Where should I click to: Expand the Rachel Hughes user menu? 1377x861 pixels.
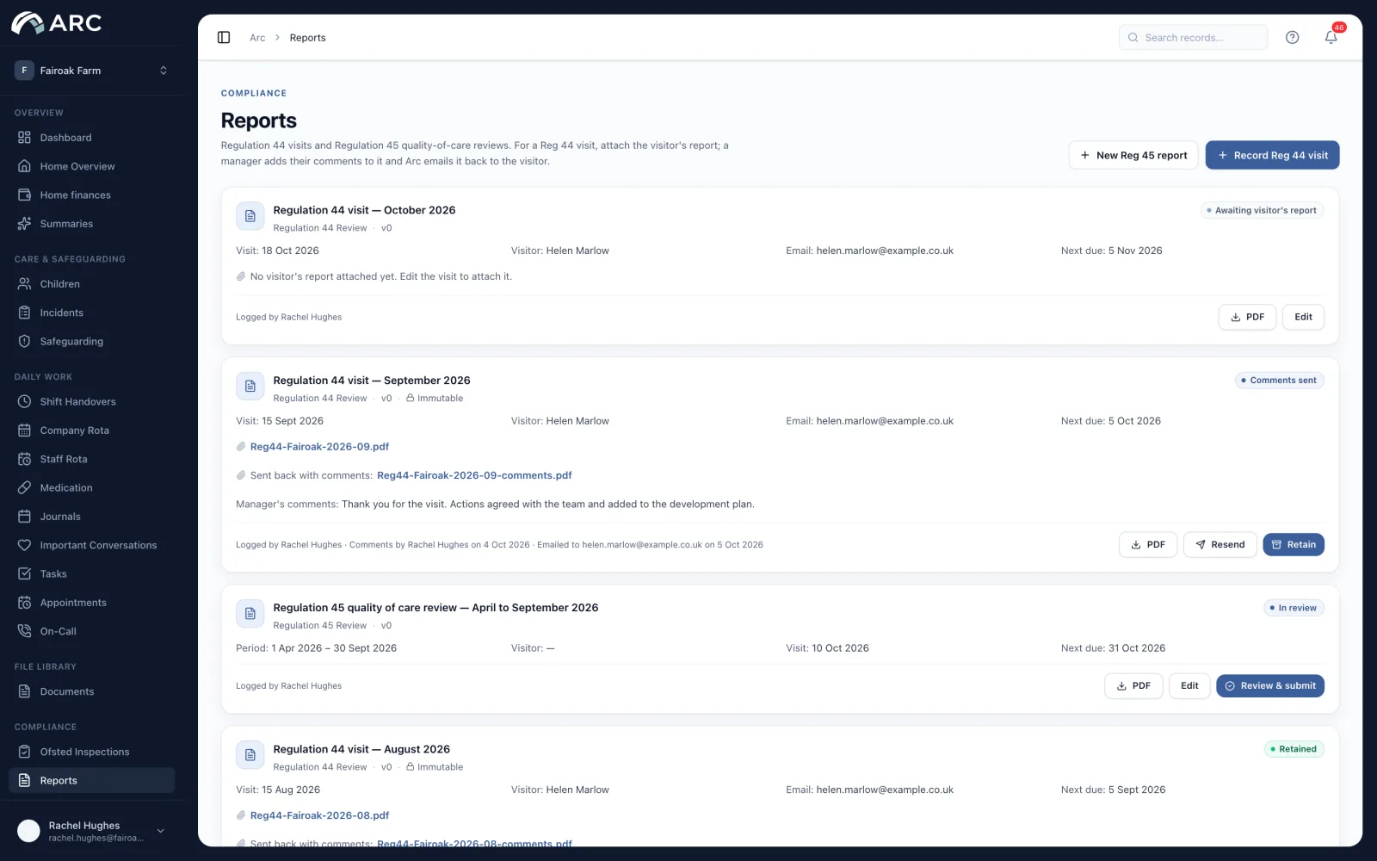[x=91, y=831]
